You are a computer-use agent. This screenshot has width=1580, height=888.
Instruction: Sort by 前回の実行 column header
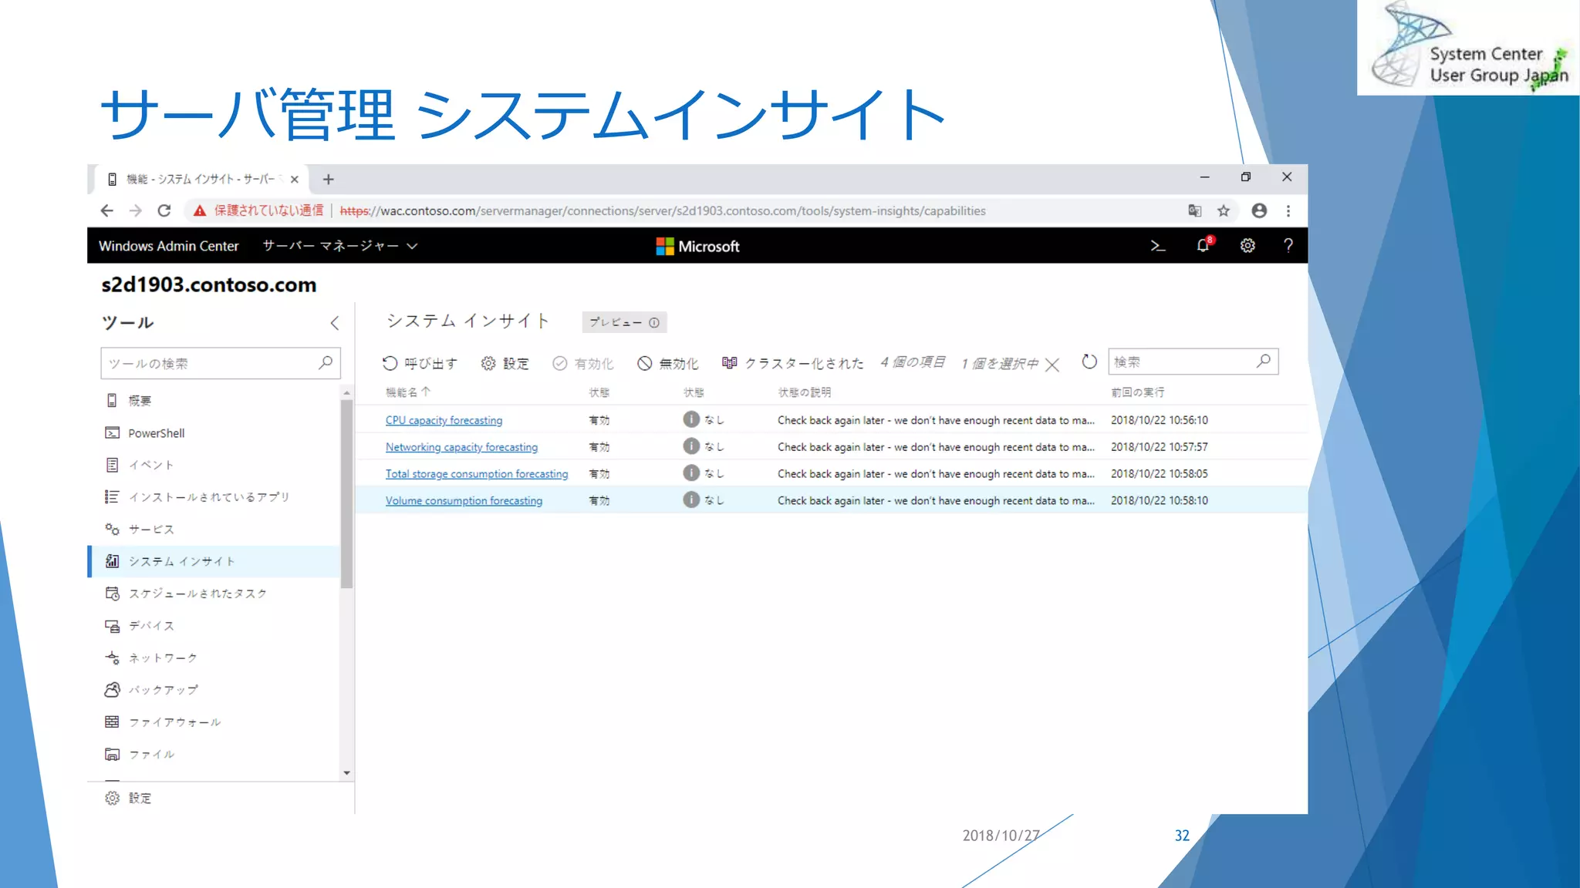tap(1138, 392)
